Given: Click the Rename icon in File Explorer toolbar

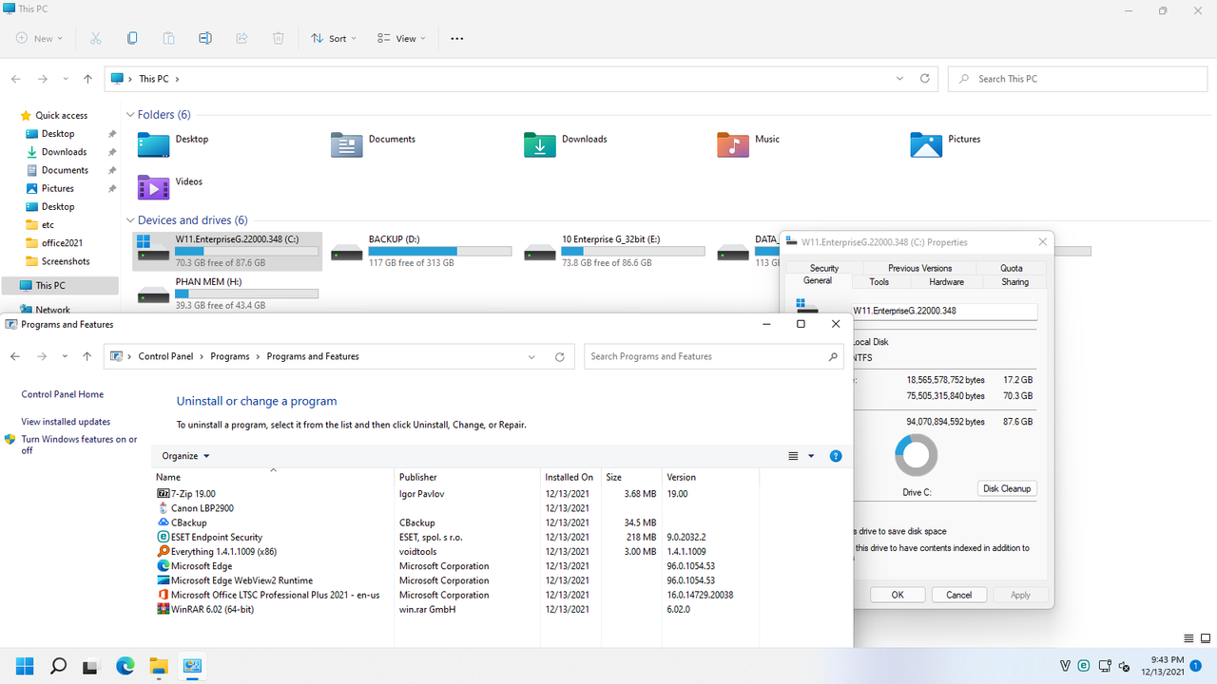Looking at the screenshot, I should pyautogui.click(x=204, y=38).
